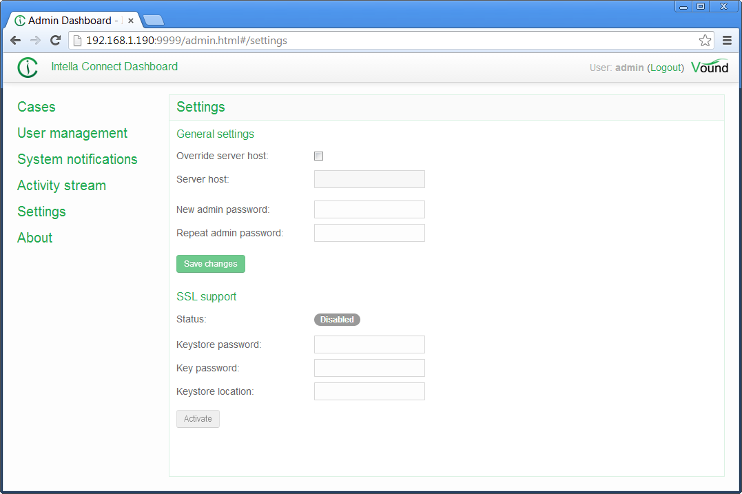Click the Vound logo in header
The width and height of the screenshot is (742, 494).
point(709,68)
